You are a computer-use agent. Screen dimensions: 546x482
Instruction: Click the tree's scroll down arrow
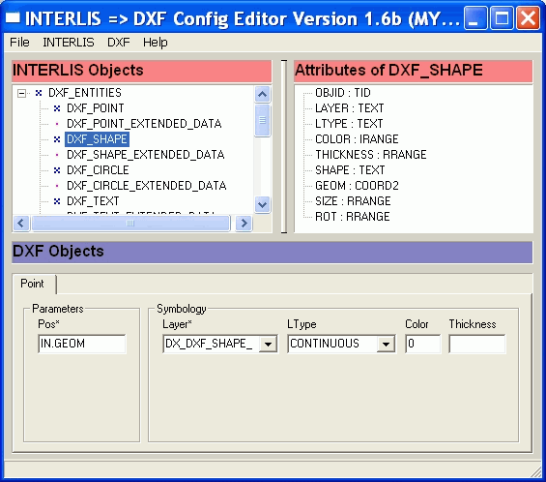click(x=262, y=204)
